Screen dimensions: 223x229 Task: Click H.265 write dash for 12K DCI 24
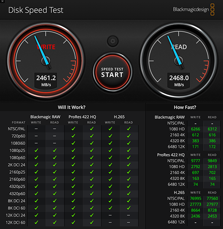coord(110,215)
